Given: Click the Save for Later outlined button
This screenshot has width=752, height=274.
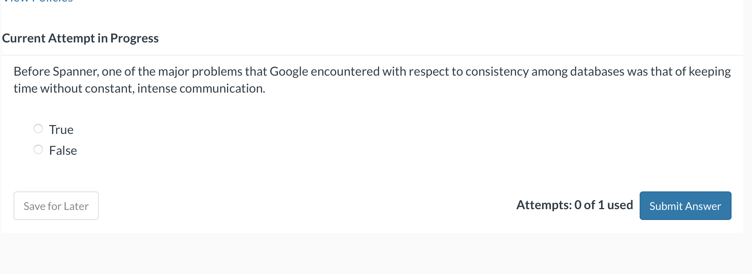Looking at the screenshot, I should point(56,206).
